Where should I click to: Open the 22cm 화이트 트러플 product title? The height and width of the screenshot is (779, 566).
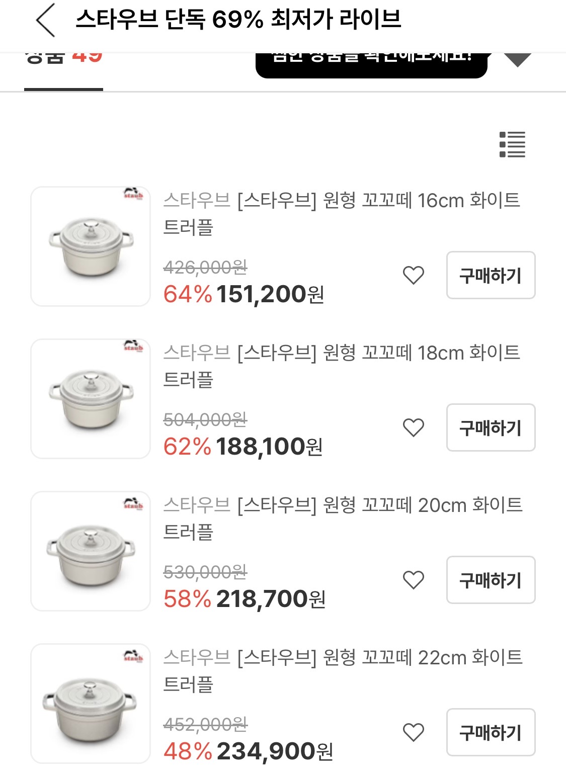point(342,669)
